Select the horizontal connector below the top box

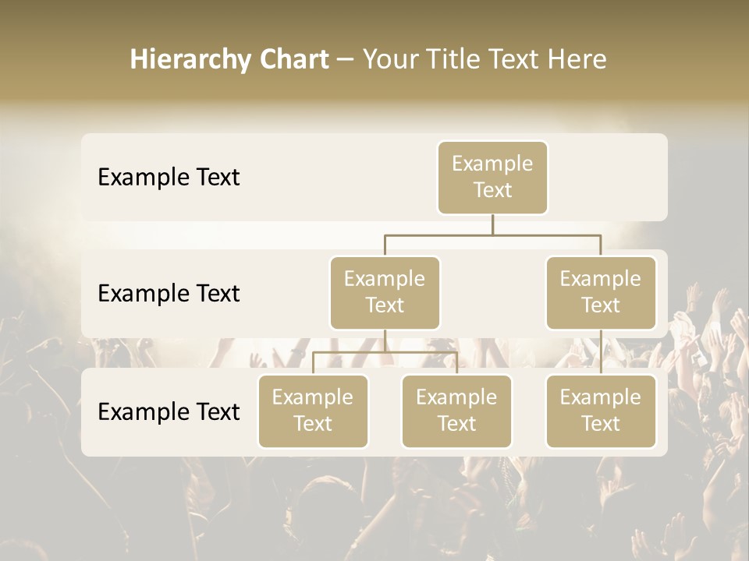tap(492, 235)
